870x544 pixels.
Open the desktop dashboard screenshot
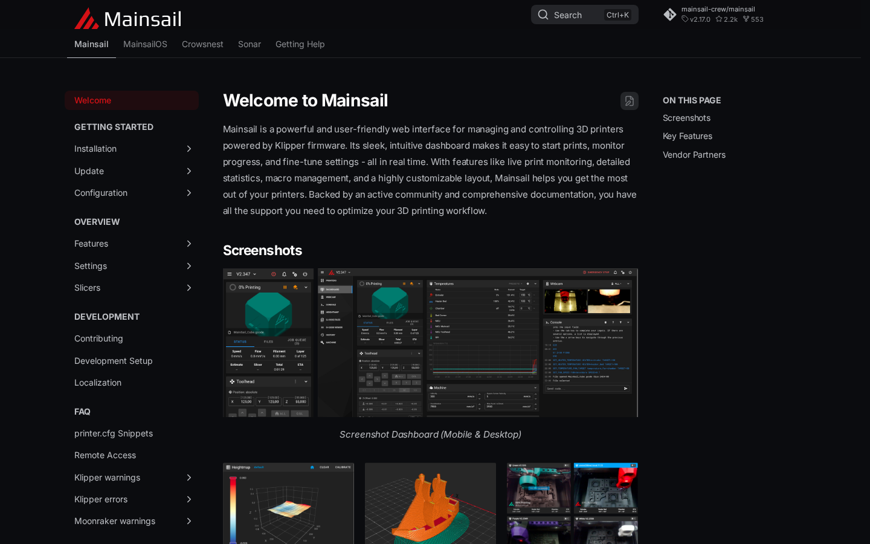pos(478,343)
